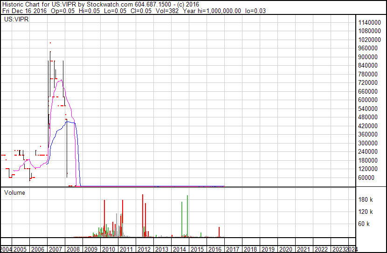This screenshot has width=387, height=253.
Task: Click the 780000 price axis value
Action: point(368,74)
